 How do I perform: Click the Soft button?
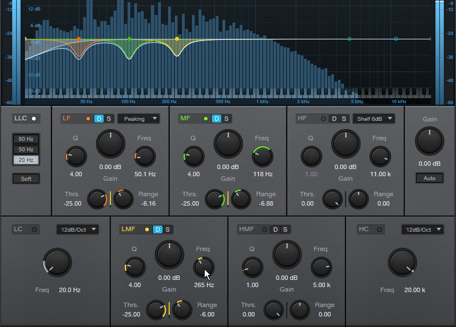pyautogui.click(x=26, y=178)
